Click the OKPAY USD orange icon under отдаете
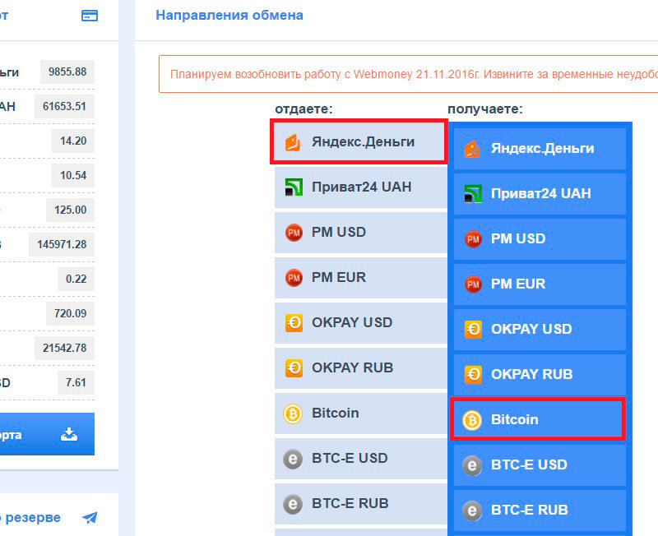This screenshot has width=658, height=536. point(294,323)
